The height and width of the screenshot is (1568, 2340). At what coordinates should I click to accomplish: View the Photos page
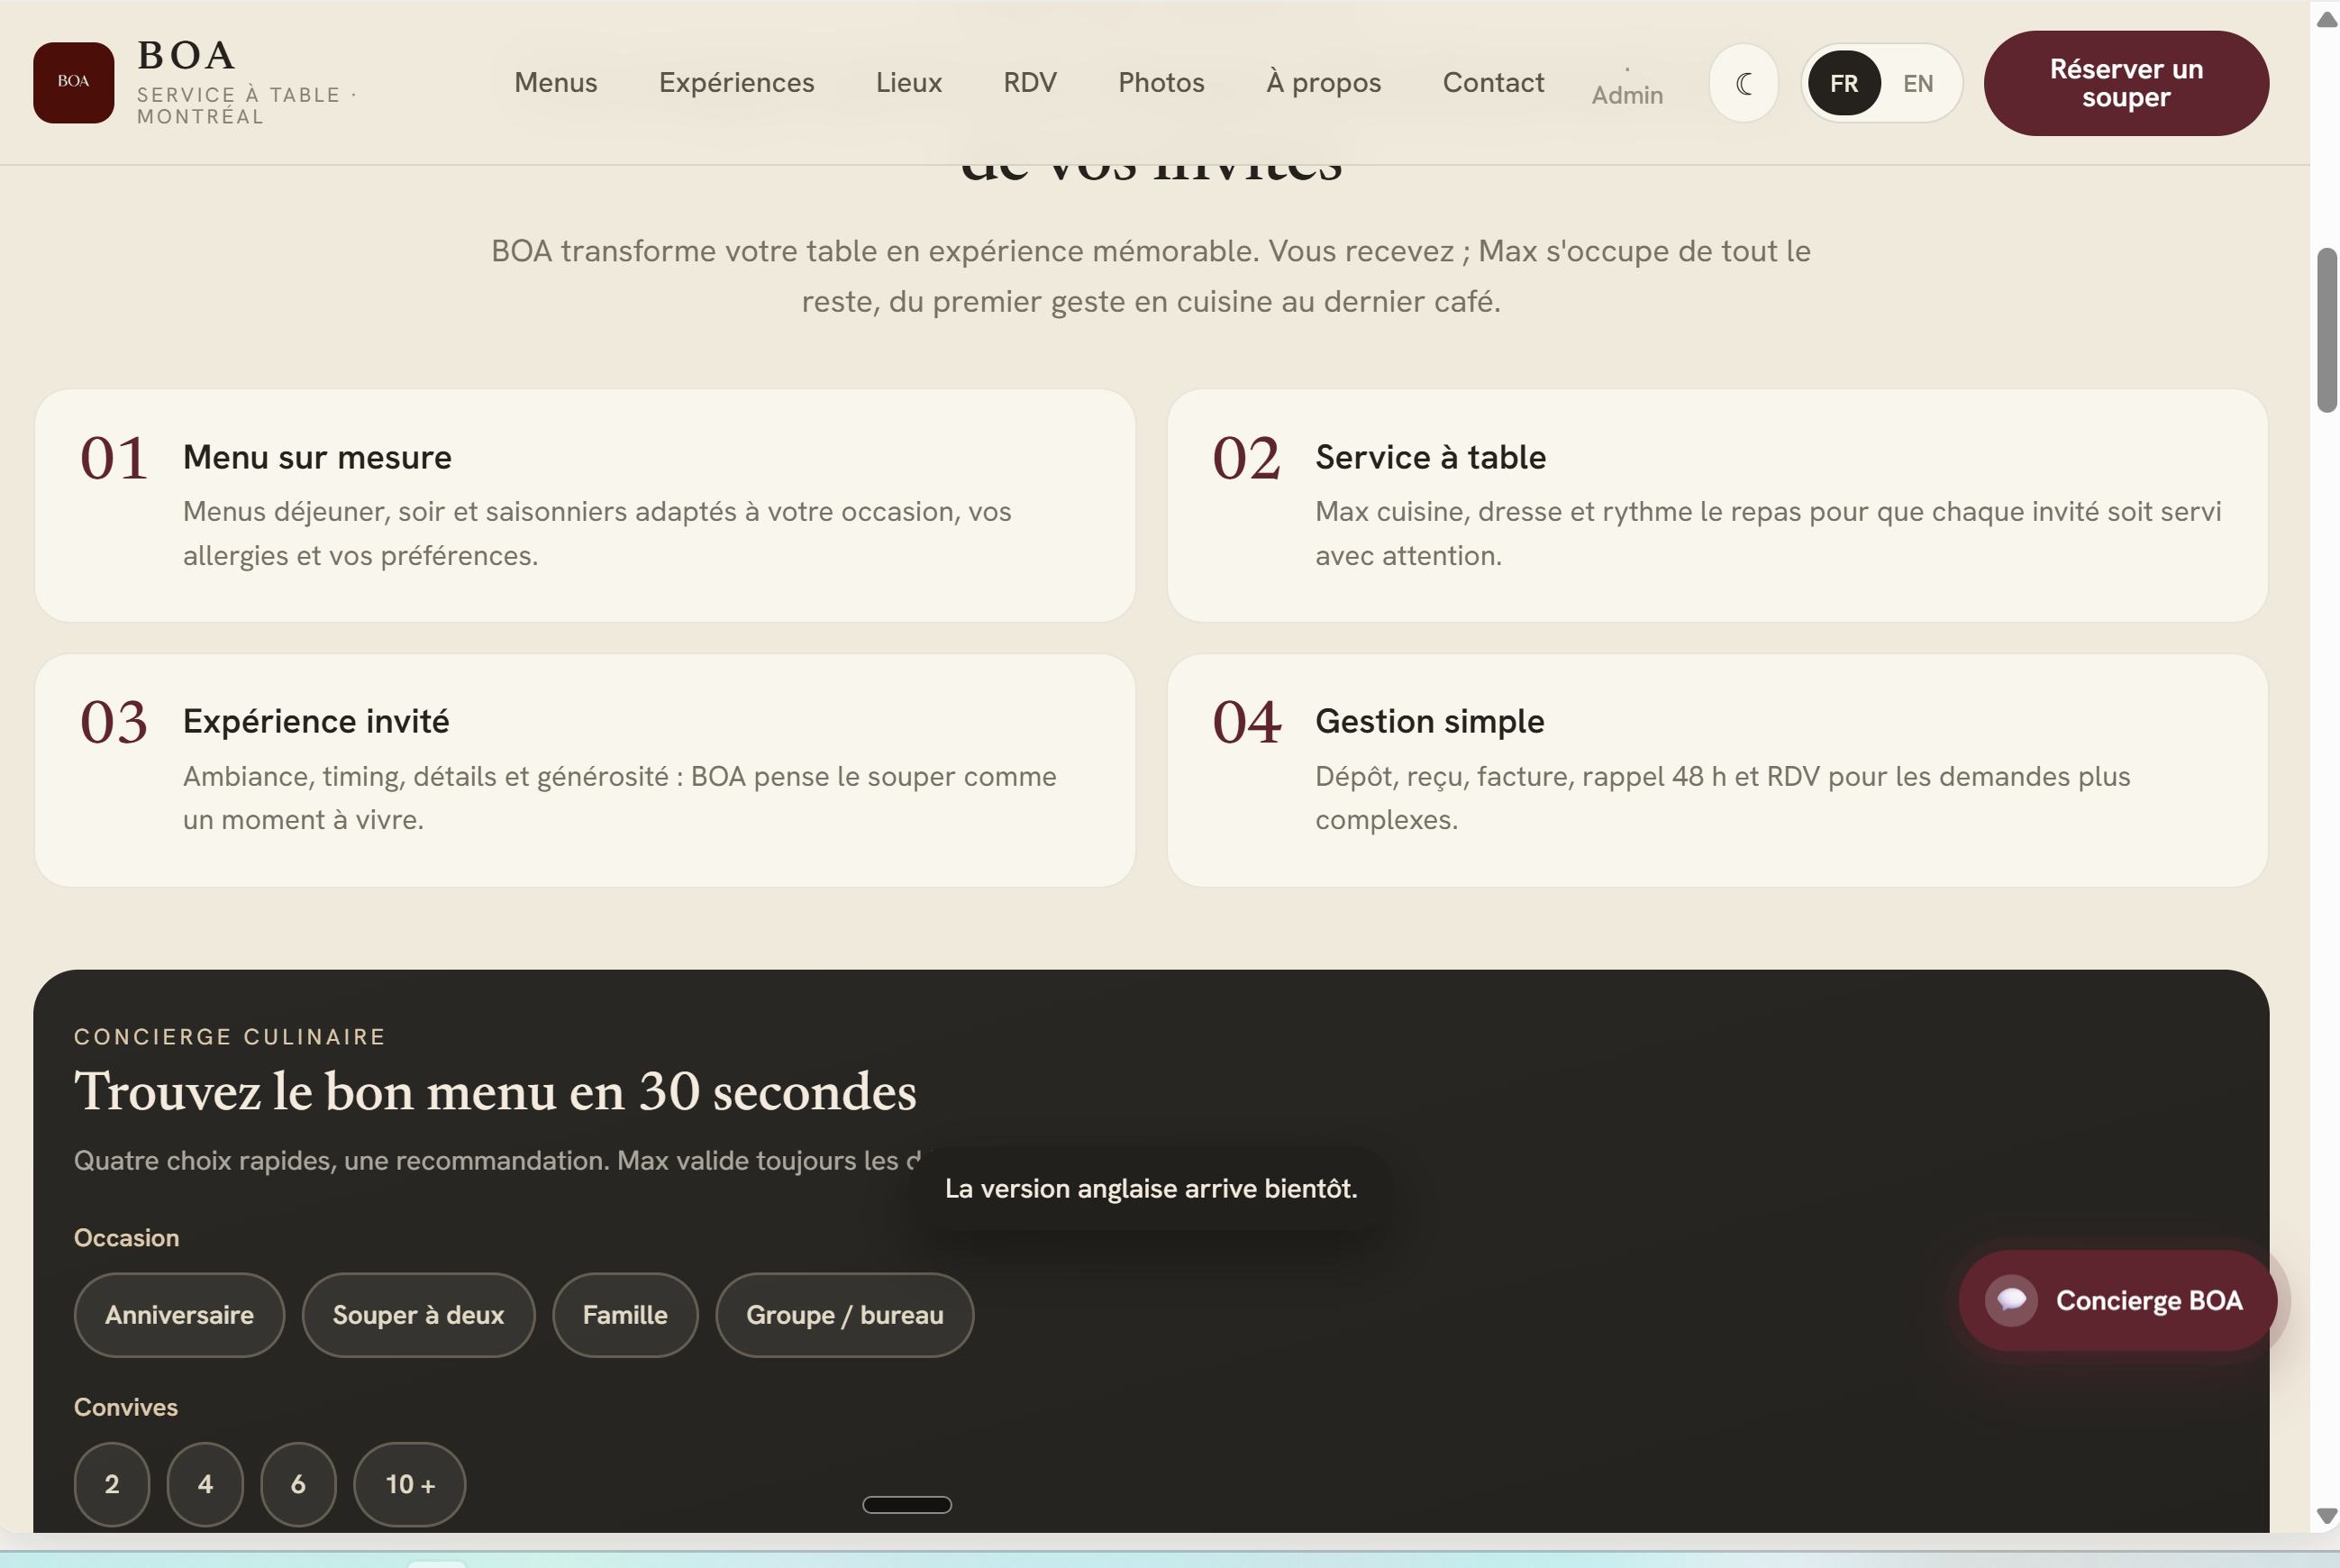(x=1161, y=82)
